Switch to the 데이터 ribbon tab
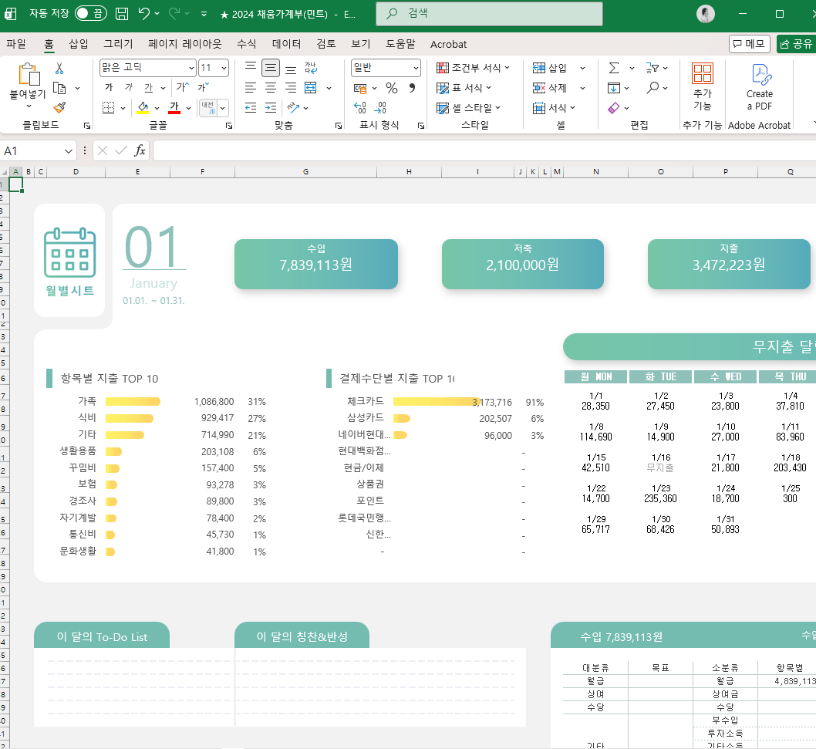816x749 pixels. point(286,44)
